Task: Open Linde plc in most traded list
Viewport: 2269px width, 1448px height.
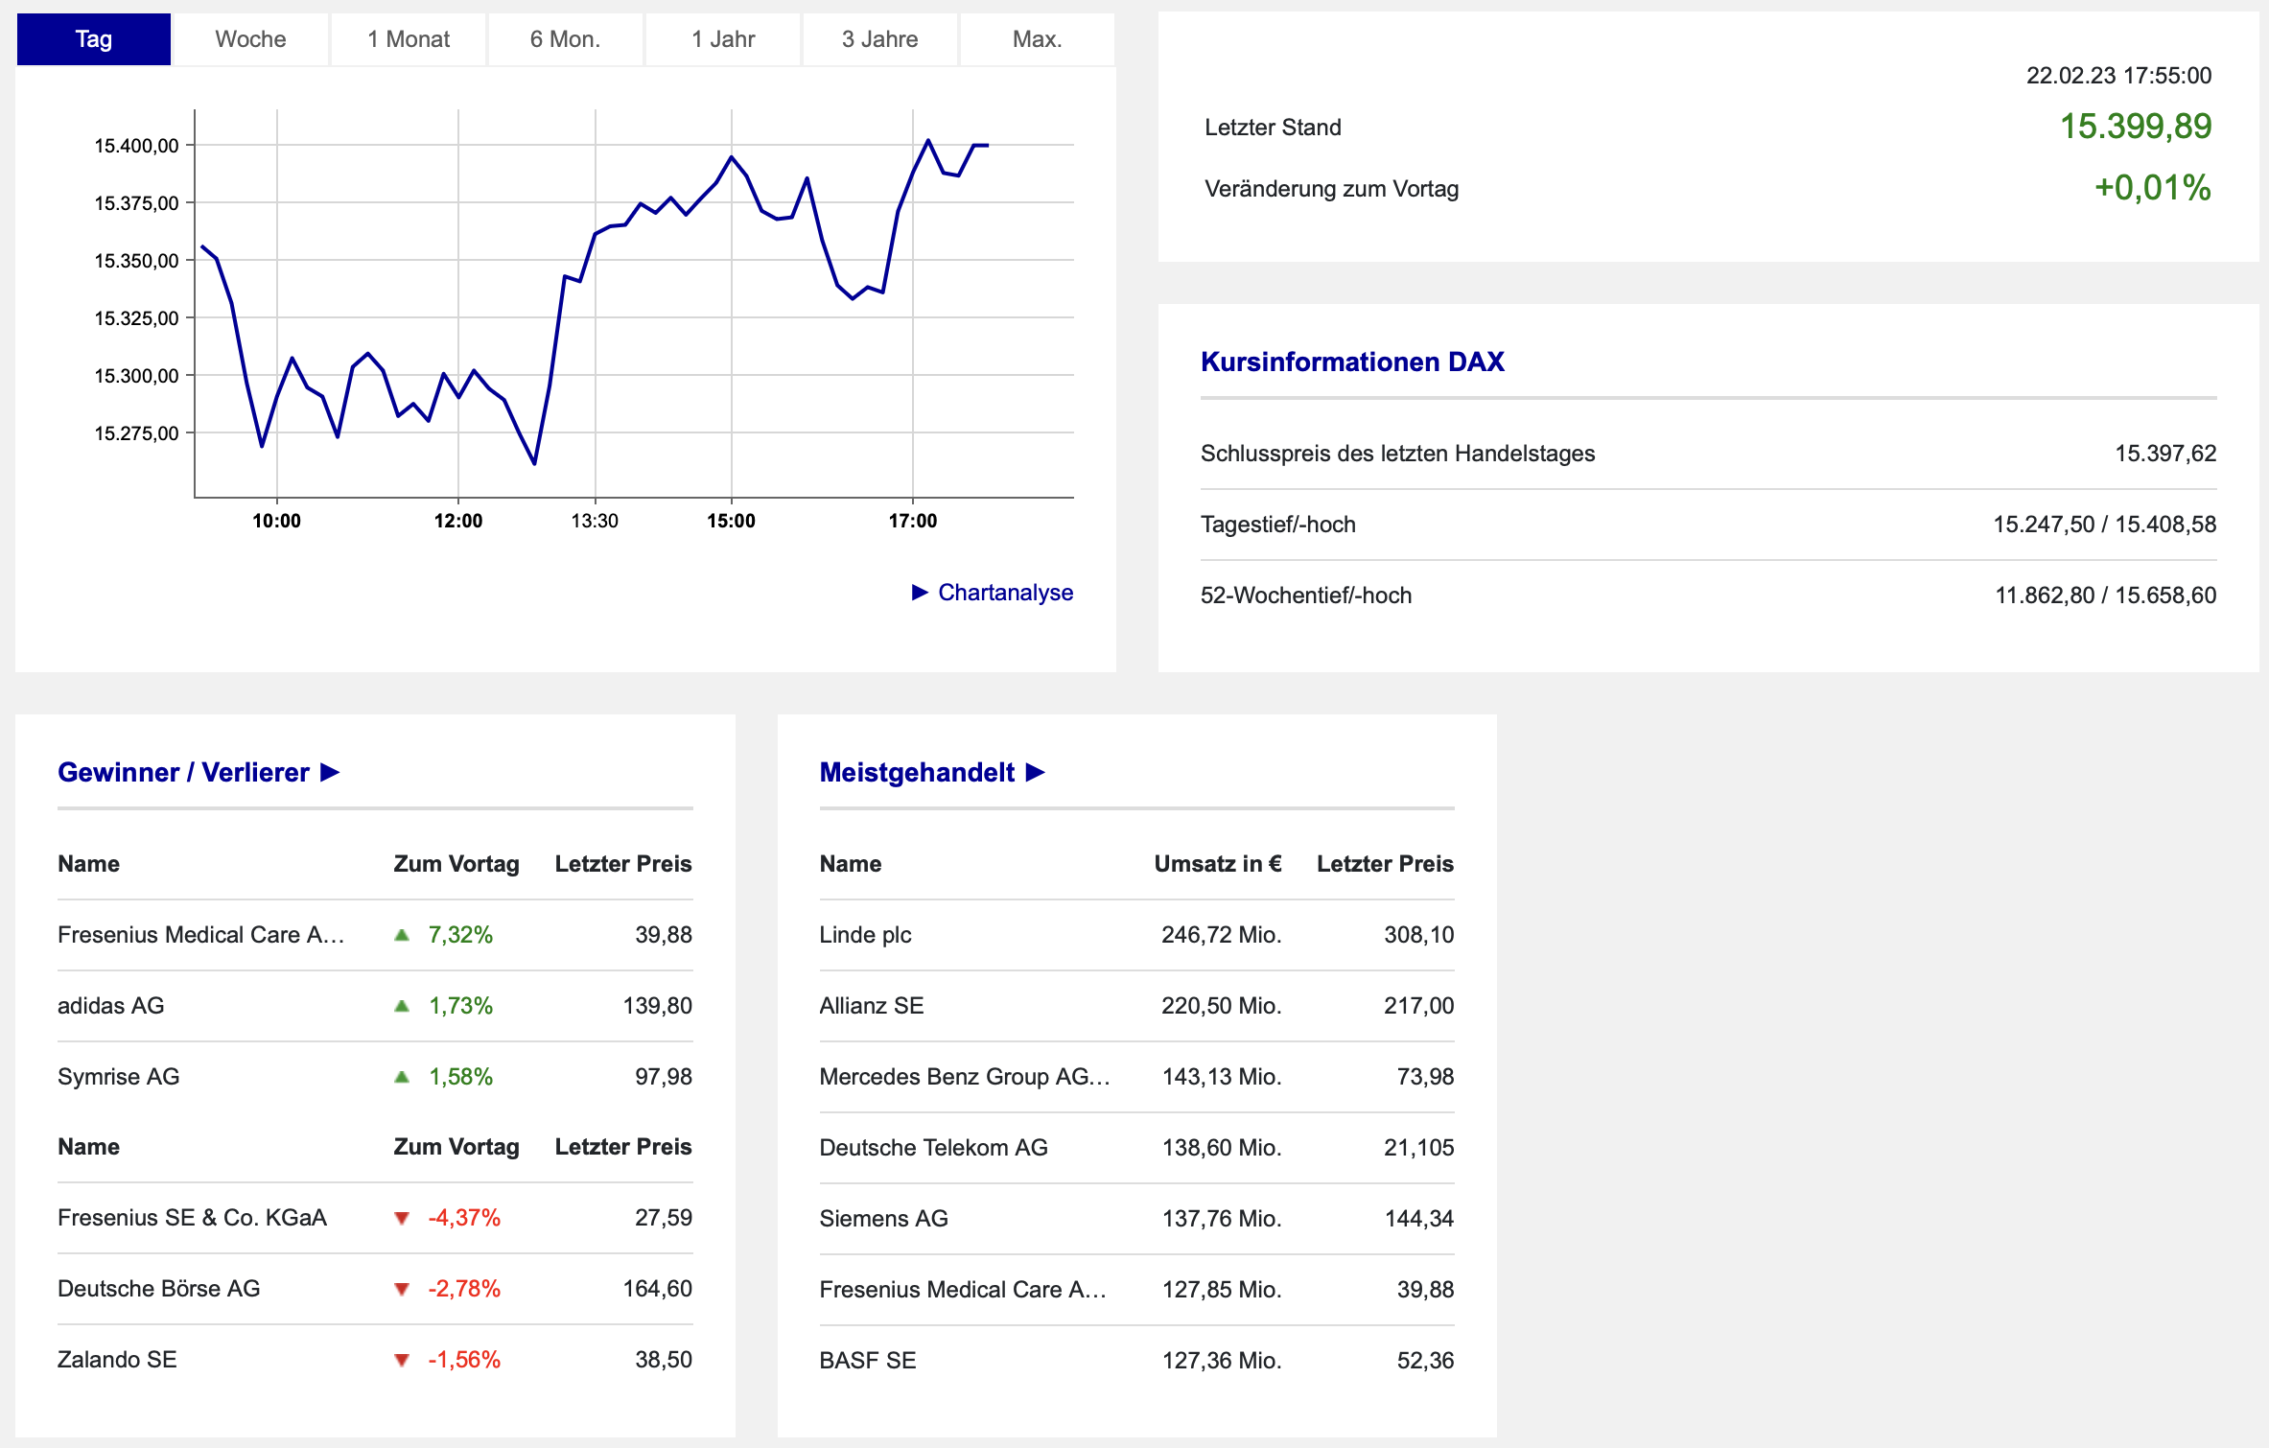Action: tap(865, 935)
